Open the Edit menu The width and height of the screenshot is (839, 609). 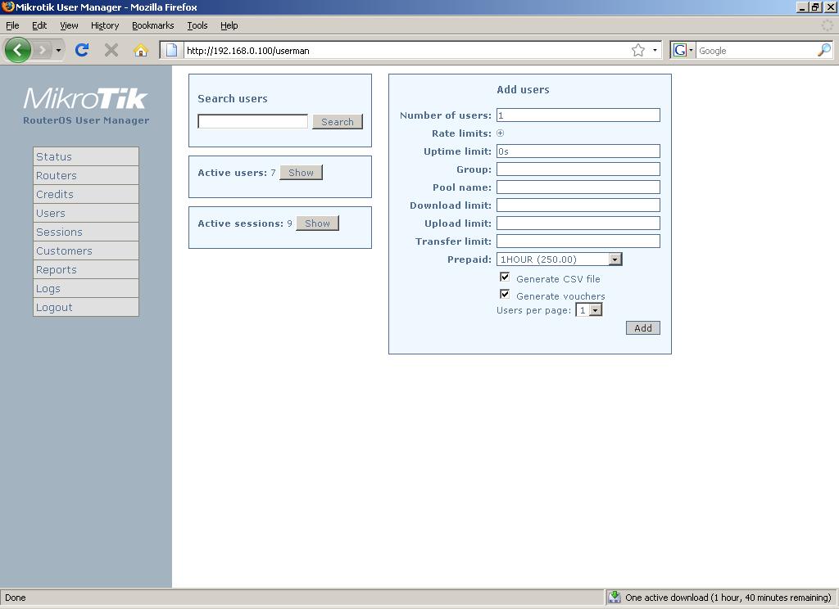coord(39,25)
